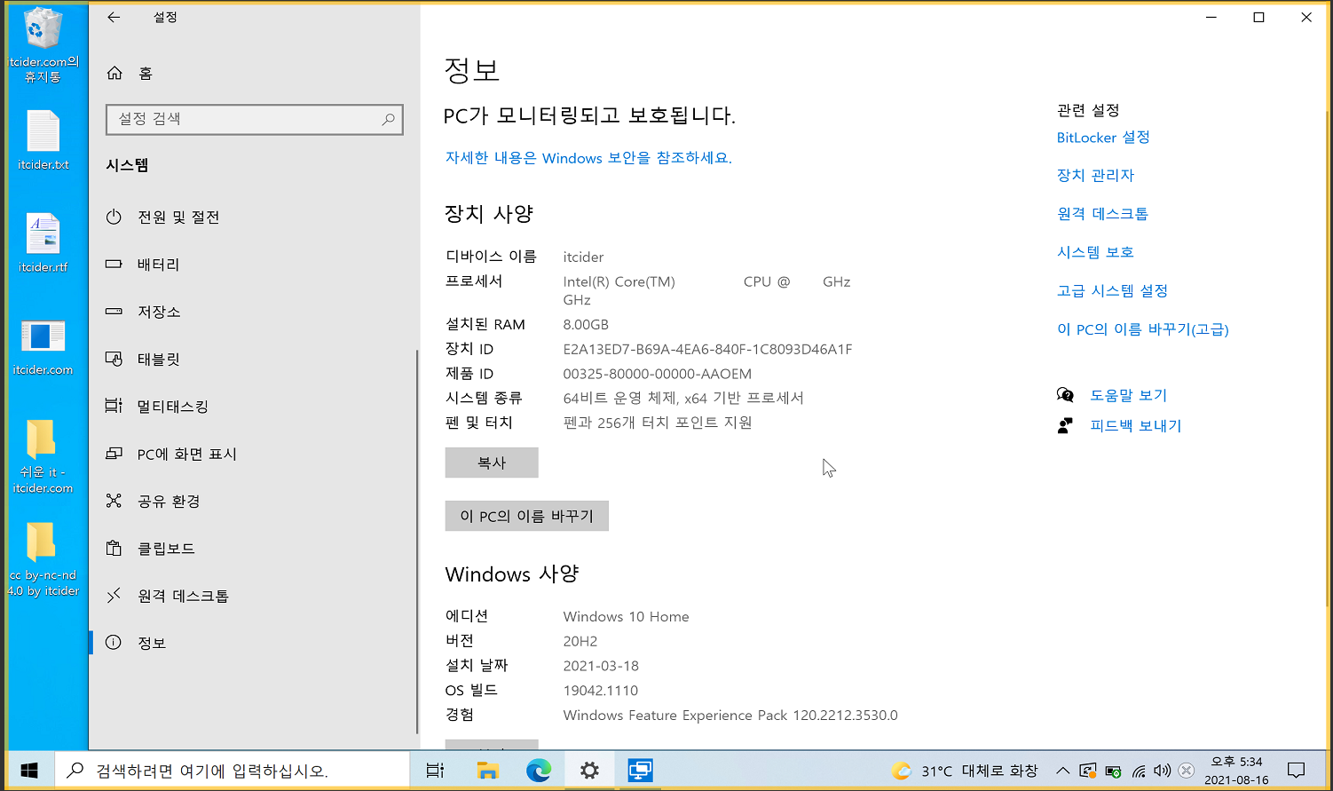Click the feedback person icon

tap(1065, 426)
